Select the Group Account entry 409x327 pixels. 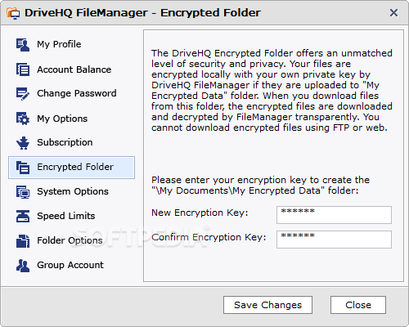pyautogui.click(x=70, y=265)
